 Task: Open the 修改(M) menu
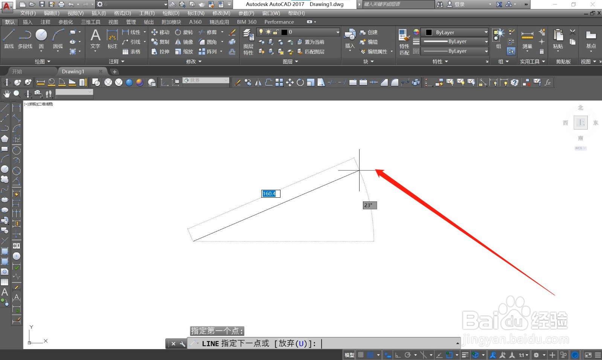(x=221, y=13)
